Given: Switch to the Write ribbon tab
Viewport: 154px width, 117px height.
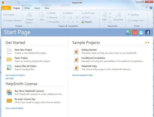Looking at the screenshot, I should pos(27,8).
